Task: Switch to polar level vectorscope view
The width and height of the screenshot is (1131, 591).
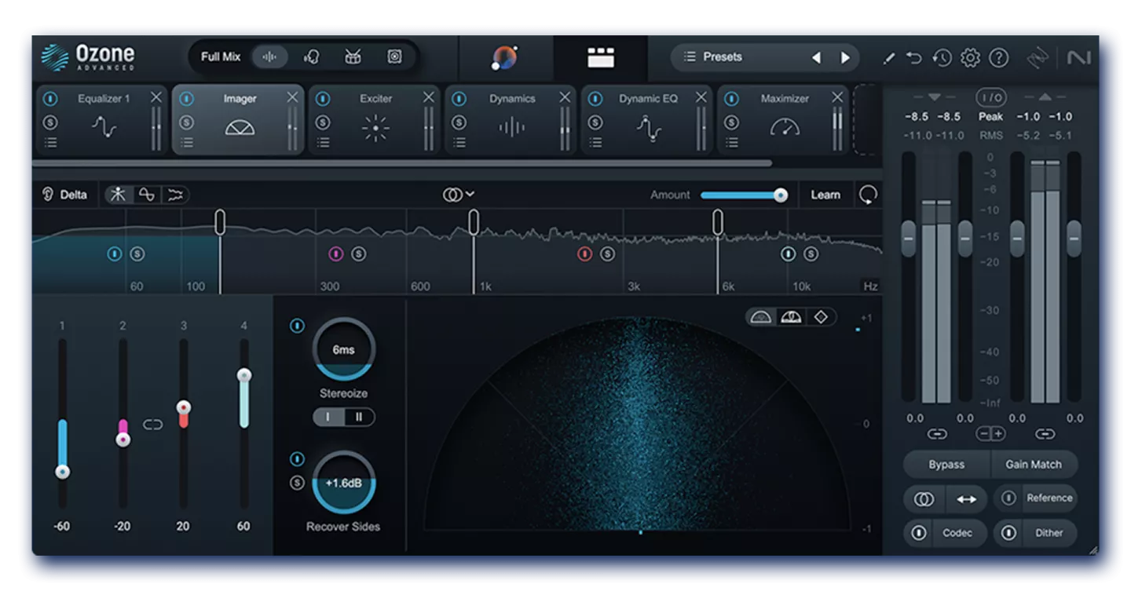Action: [791, 317]
